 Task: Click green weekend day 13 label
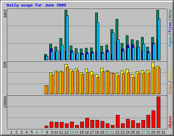pos(71,132)
